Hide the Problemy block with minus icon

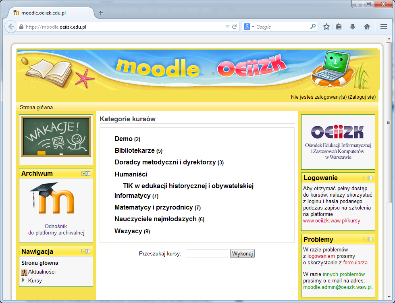(366, 239)
